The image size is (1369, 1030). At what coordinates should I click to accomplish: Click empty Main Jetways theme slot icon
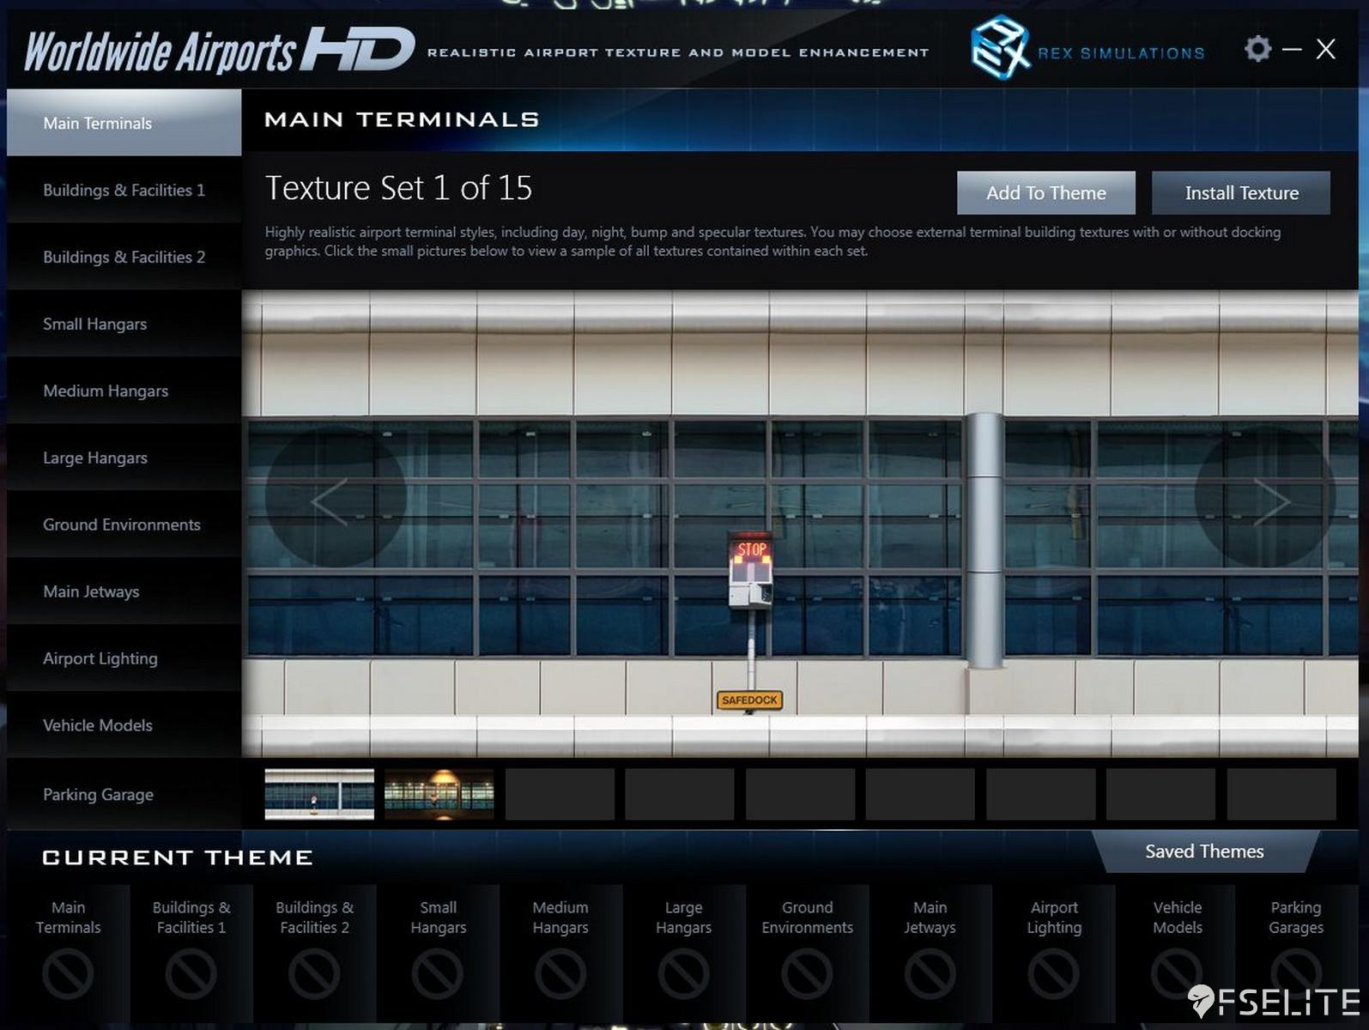930,973
